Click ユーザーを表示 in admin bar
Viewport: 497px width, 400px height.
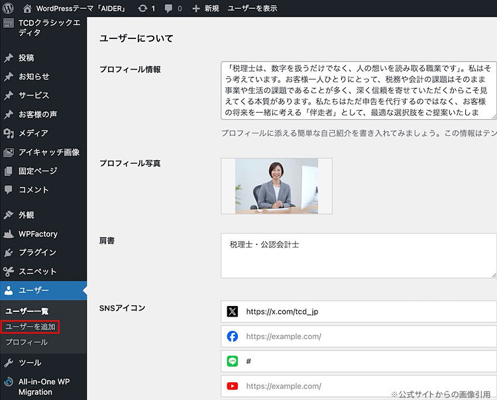click(252, 9)
